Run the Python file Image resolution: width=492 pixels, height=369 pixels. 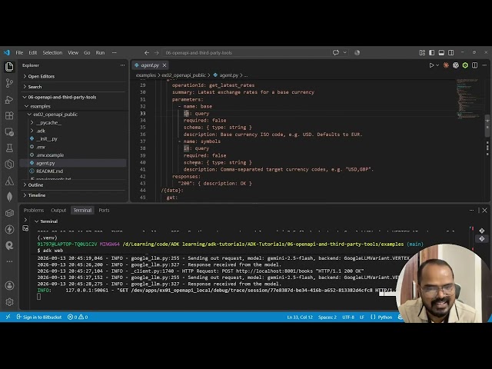431,65
